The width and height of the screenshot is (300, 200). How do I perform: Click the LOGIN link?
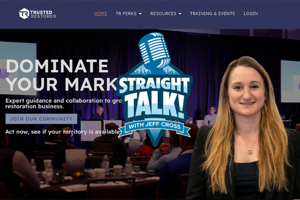pos(250,14)
